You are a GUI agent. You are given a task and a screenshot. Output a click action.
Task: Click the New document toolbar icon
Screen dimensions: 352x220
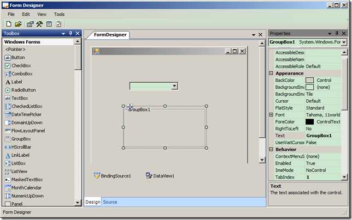[9, 24]
